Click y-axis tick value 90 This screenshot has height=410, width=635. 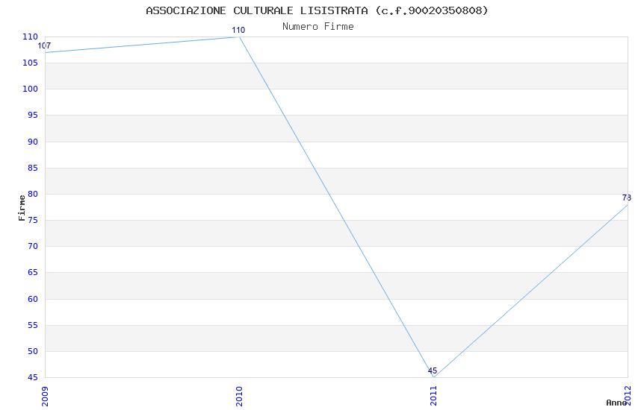[33, 142]
